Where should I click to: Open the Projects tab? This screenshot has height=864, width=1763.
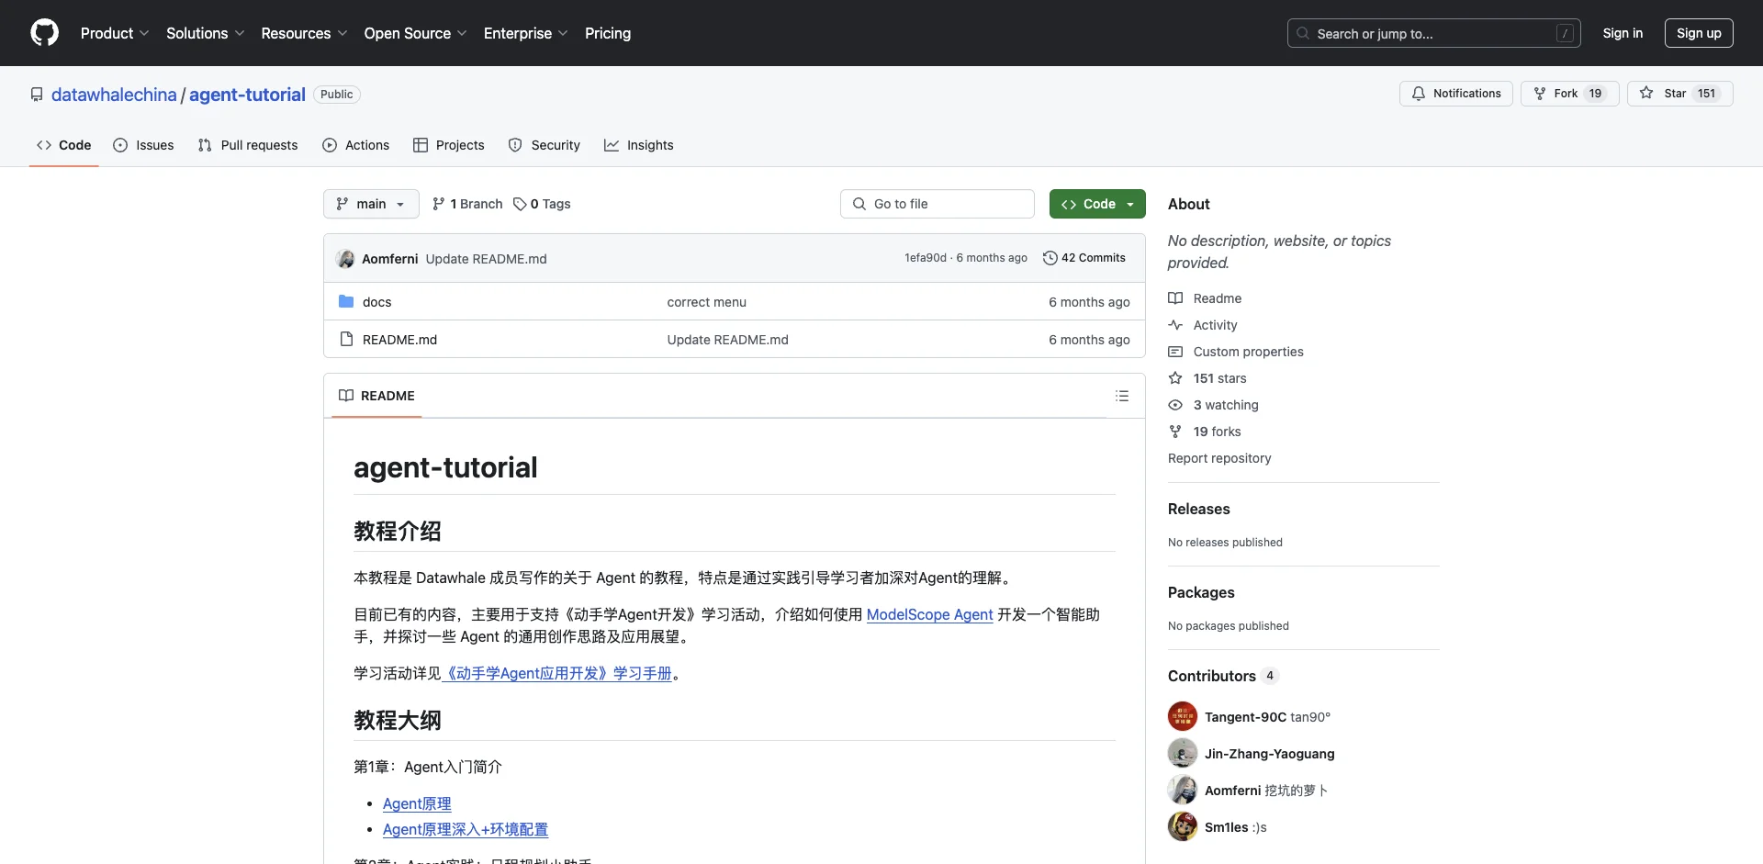pos(449,145)
